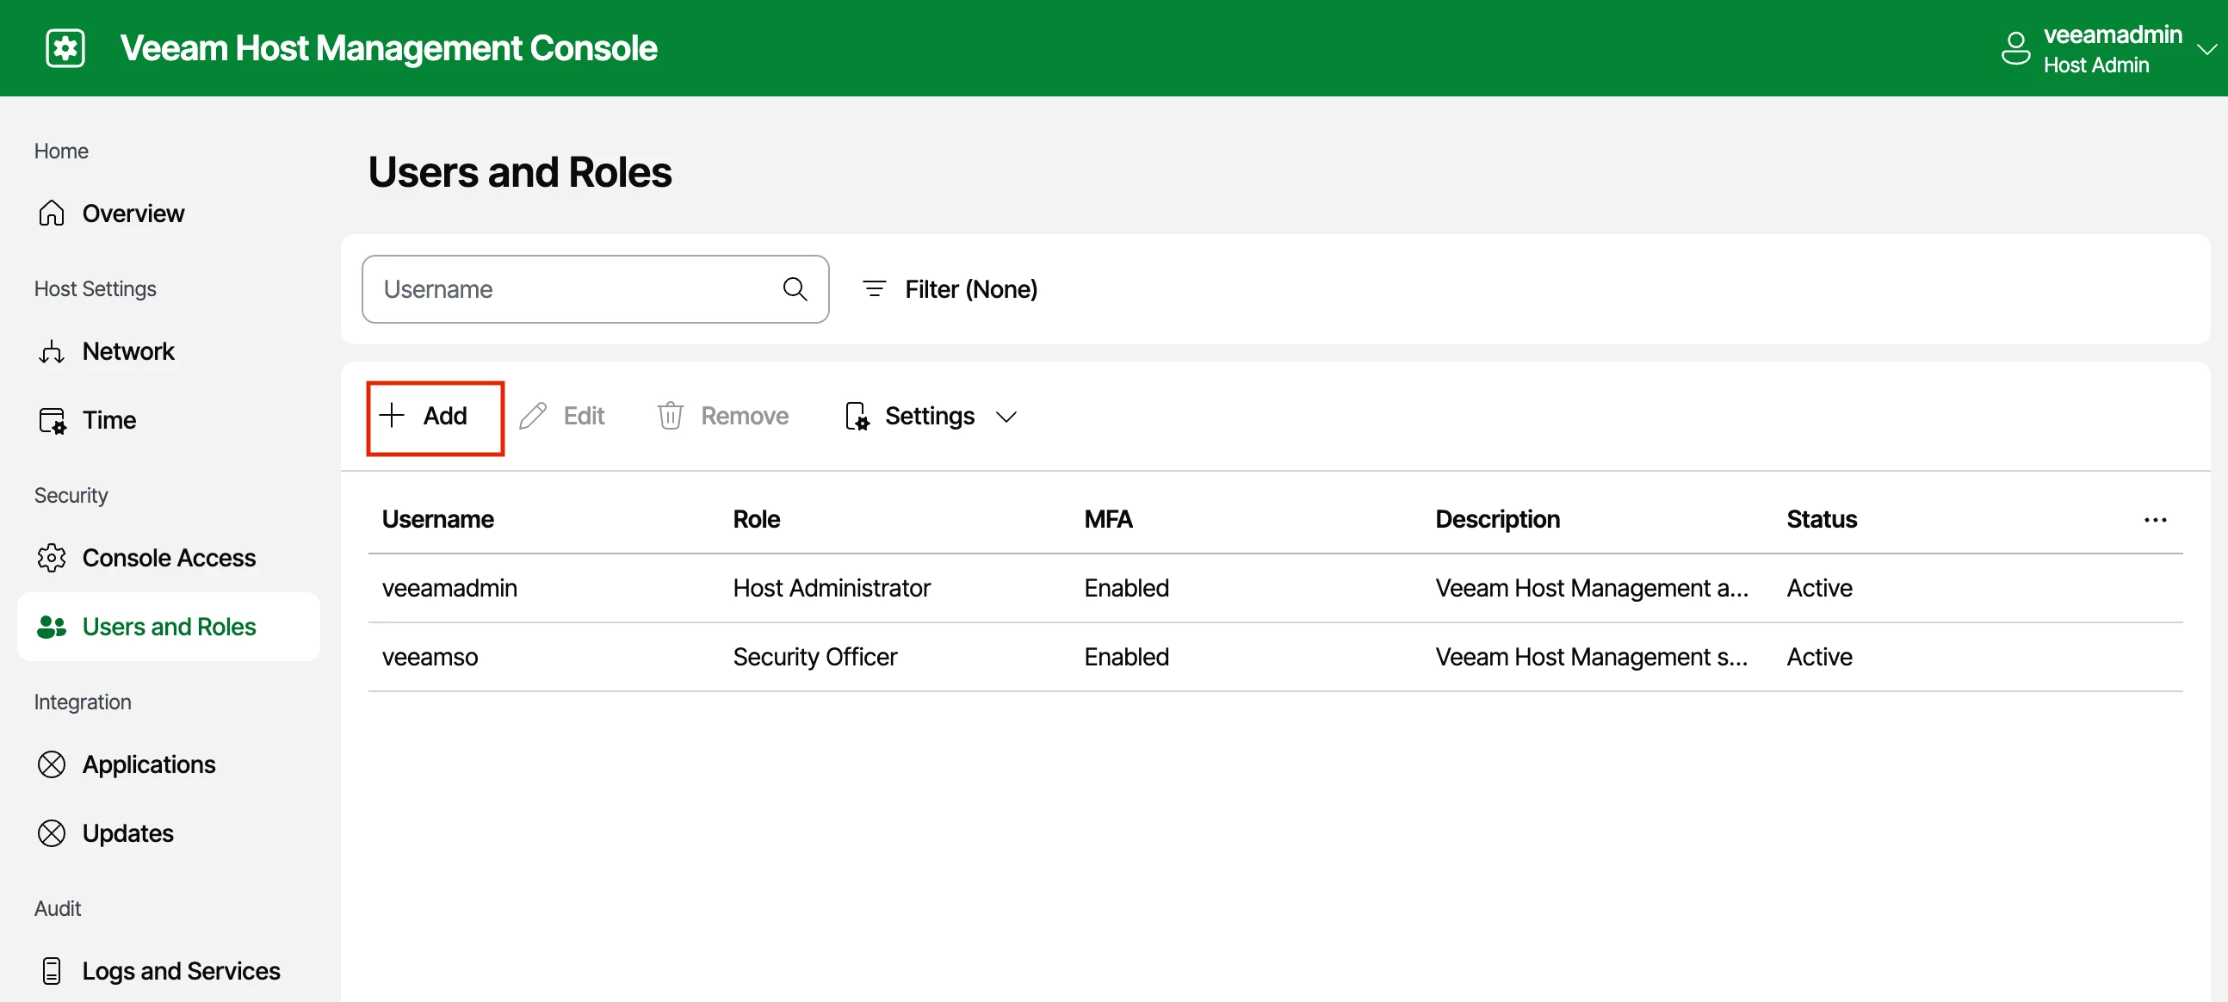The height and width of the screenshot is (1002, 2228).
Task: Click the Settings document-gear icon
Action: (x=857, y=416)
